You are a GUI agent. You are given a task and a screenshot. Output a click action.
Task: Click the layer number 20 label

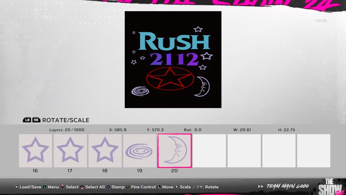[x=174, y=171]
